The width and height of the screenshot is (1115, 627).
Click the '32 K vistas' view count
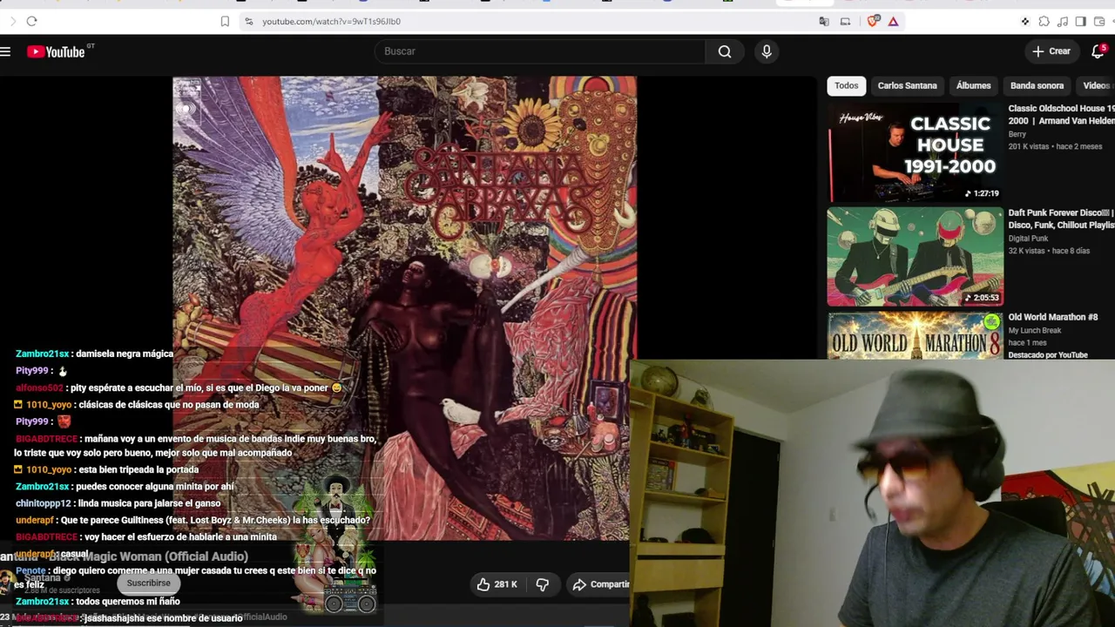1026,251
